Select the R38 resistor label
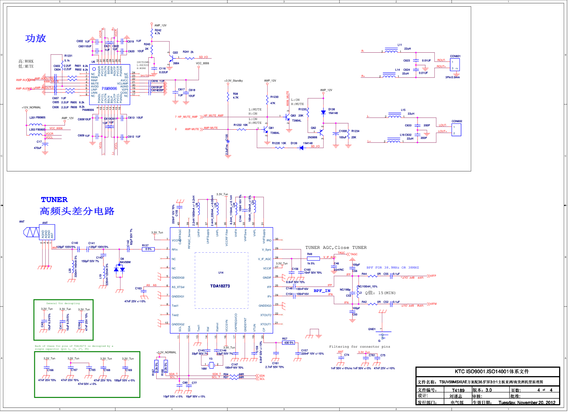This screenshot has width=588, height=415. pyautogui.click(x=235, y=94)
